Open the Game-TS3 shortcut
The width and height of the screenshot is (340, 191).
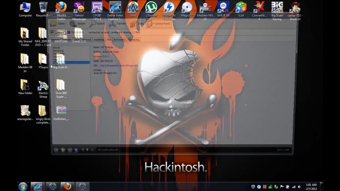295,11
